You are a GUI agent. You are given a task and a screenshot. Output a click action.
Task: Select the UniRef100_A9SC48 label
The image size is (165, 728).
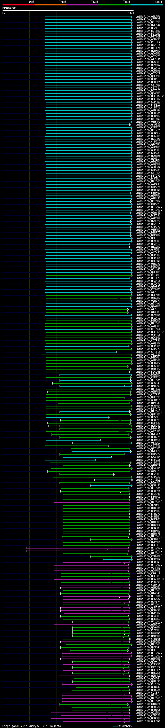click(148, 383)
